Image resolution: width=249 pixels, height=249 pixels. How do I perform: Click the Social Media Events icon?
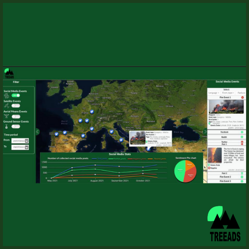(x=6, y=95)
